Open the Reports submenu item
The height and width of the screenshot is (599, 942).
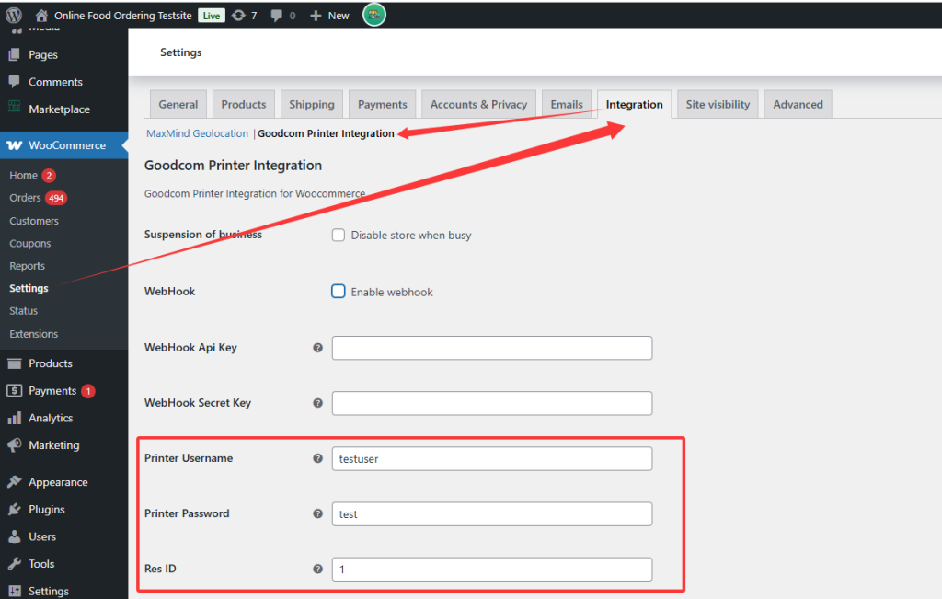[x=27, y=266]
